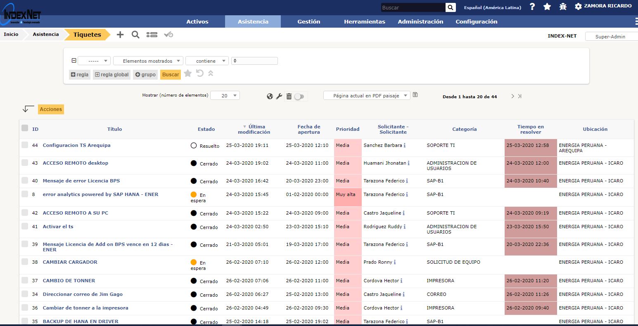Click the top search input field
This screenshot has height=326, width=638.
(413, 7)
